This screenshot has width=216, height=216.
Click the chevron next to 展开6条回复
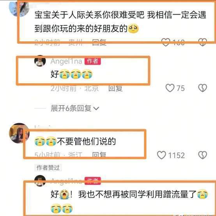click(x=96, y=108)
